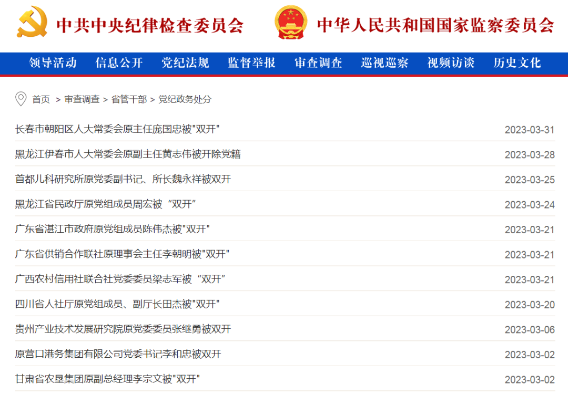Open the 甘肃省农垦集团 李宗文 article

pos(107,379)
